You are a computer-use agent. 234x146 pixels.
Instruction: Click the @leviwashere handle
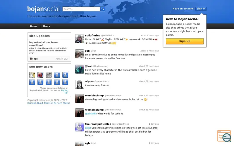[x=100, y=66]
